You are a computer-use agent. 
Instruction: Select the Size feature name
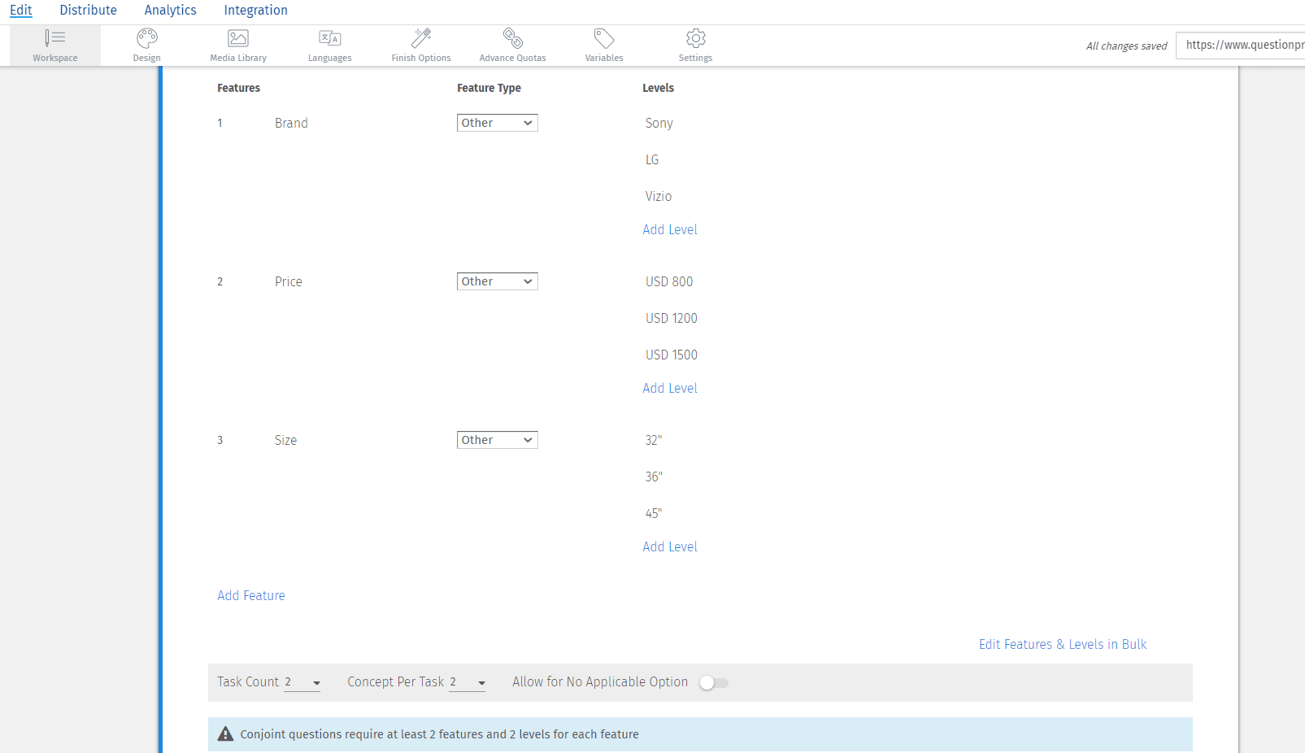pyautogui.click(x=285, y=440)
